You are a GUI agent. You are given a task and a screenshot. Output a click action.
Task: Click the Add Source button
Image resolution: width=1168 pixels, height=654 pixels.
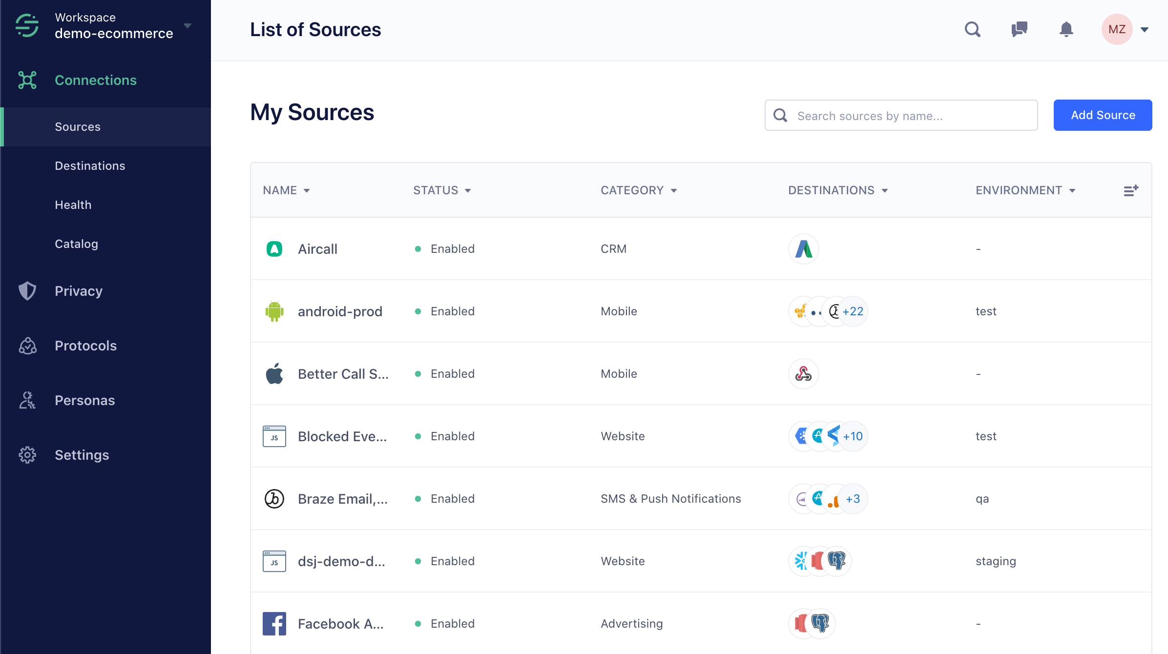coord(1102,115)
